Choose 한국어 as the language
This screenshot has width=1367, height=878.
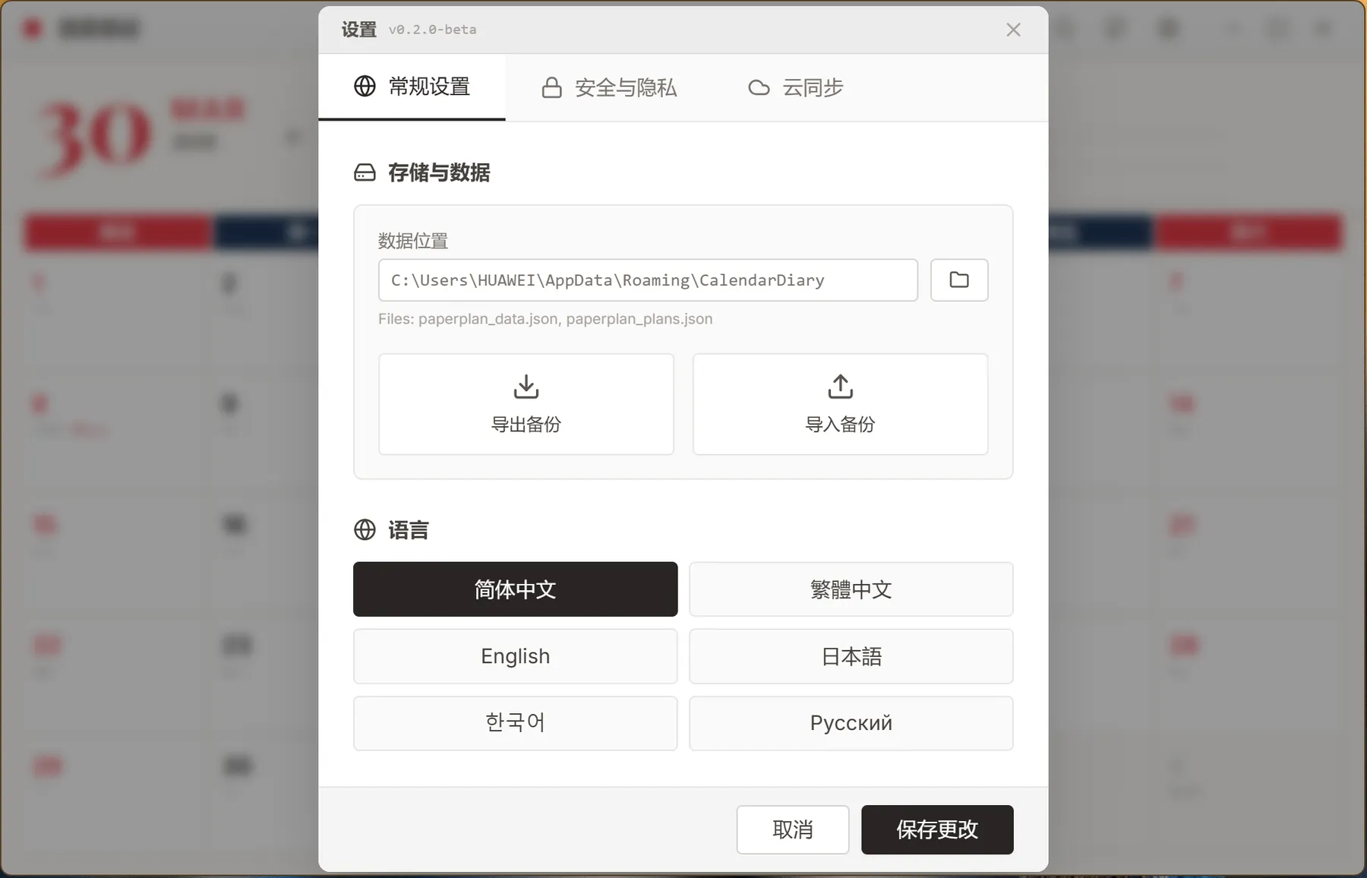(515, 723)
